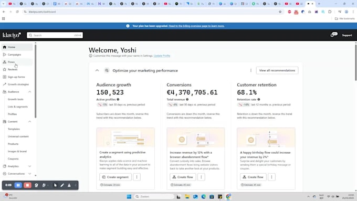Screen dimensions: 357x201
Task: Click the Content sidebar icon
Action: tap(5, 122)
